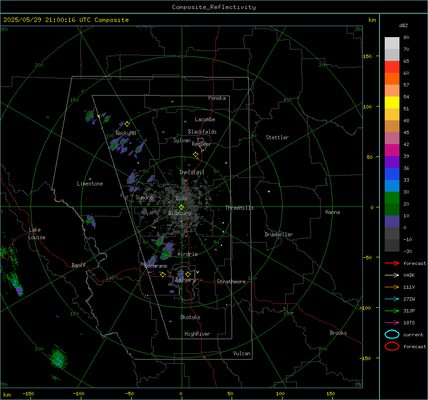428x400 pixels.
Task: Click the ThreeHills city label
Action: click(x=239, y=208)
